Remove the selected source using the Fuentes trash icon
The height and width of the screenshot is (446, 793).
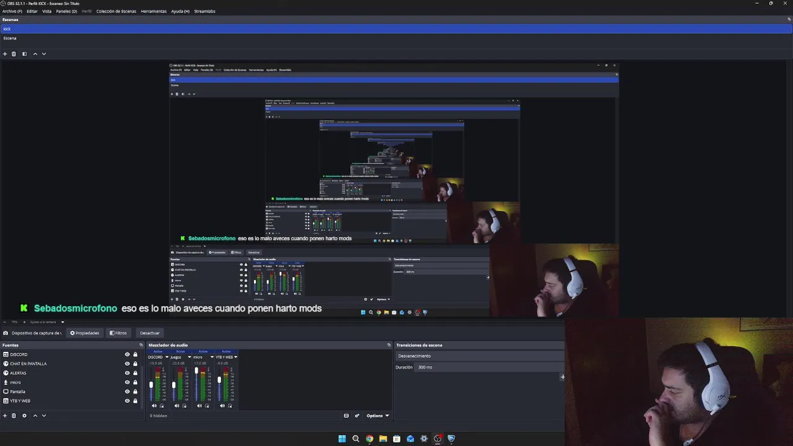pos(14,416)
